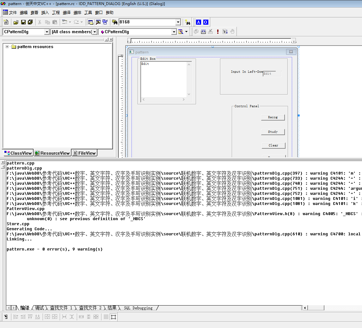Expand the pattern resources tree node
This screenshot has height=328, width=362.
click(7, 47)
